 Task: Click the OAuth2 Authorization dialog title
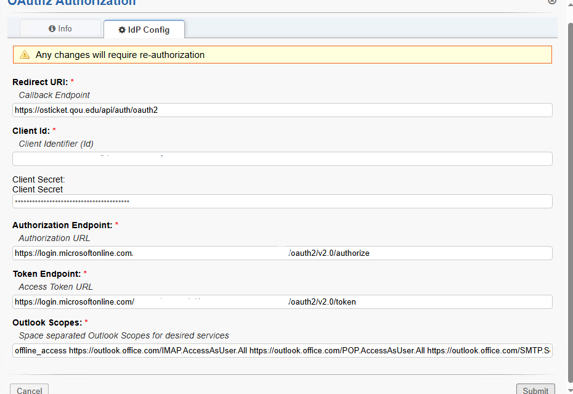[71, 3]
